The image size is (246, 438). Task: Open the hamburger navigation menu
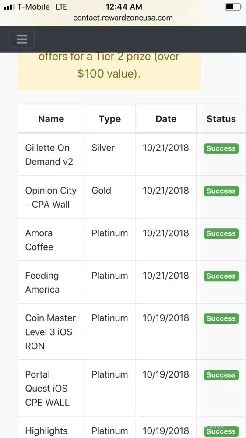pyautogui.click(x=22, y=39)
